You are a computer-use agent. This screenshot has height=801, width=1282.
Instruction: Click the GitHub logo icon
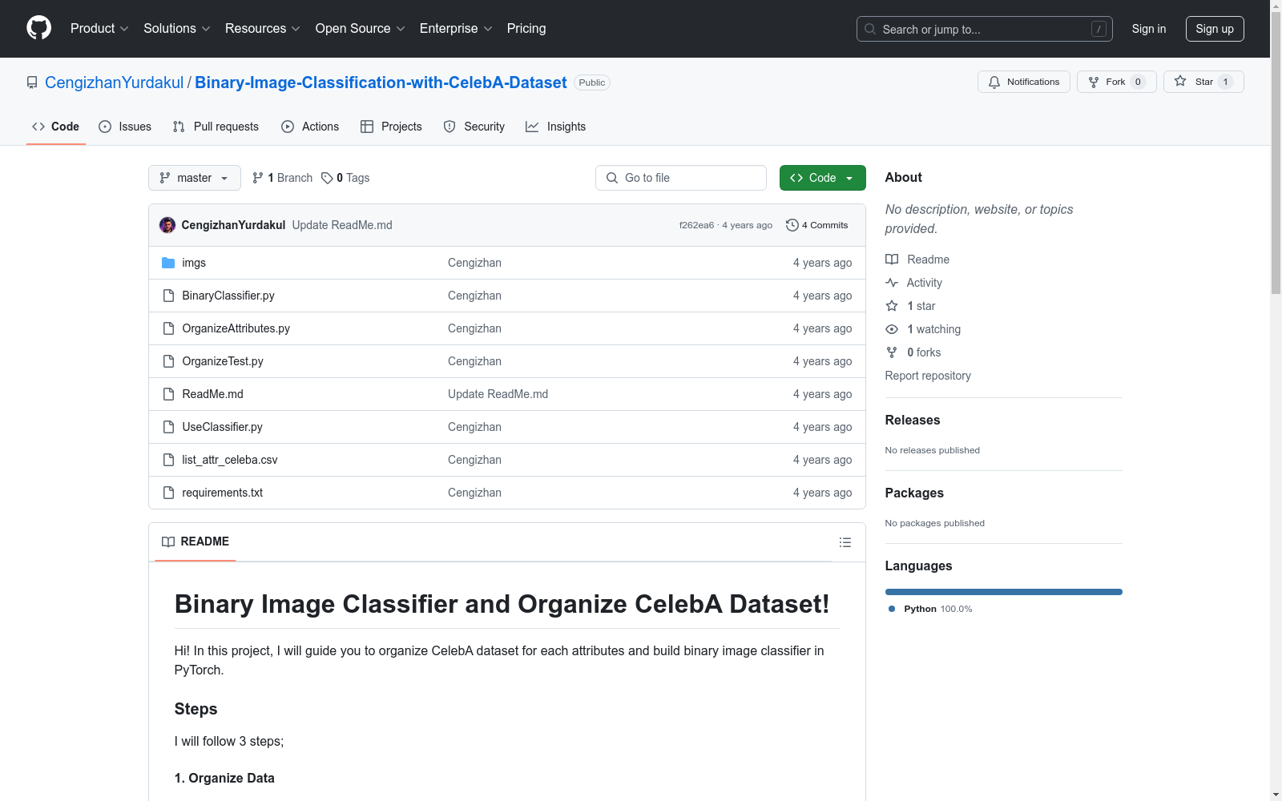(38, 28)
